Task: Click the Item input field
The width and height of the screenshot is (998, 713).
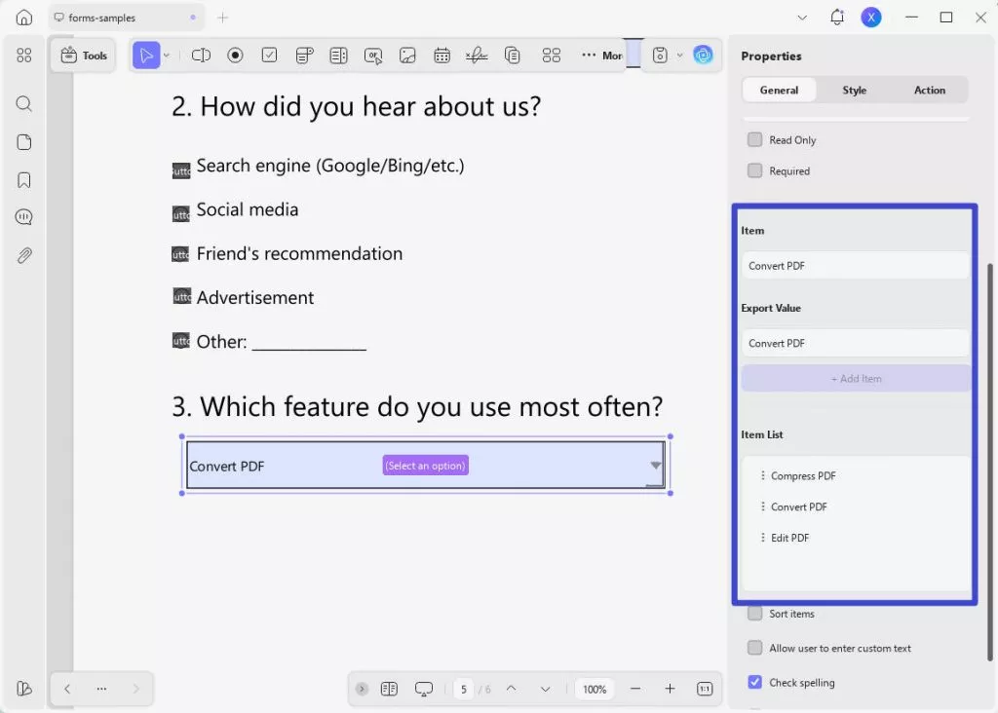Action: (x=855, y=266)
